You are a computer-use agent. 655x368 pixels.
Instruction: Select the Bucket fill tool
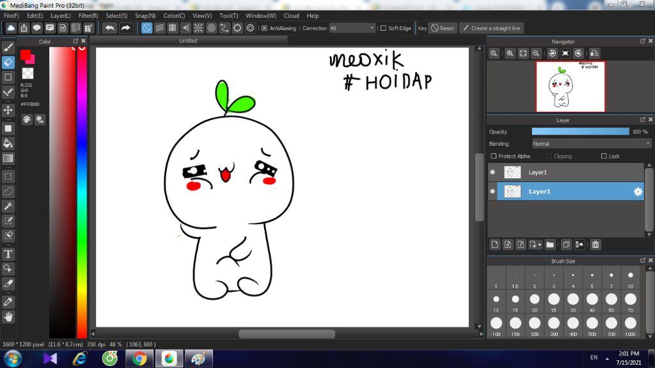8,143
